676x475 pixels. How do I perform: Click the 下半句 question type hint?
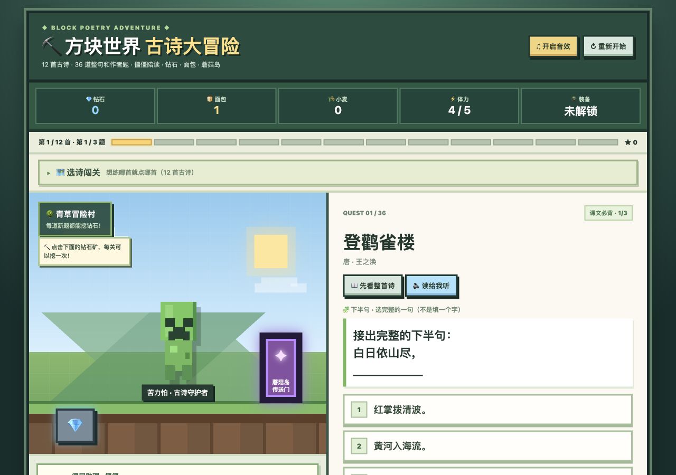tap(402, 310)
